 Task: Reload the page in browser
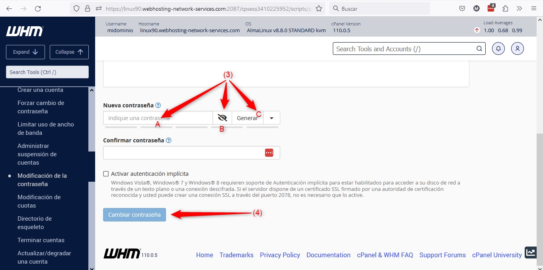[x=38, y=8]
